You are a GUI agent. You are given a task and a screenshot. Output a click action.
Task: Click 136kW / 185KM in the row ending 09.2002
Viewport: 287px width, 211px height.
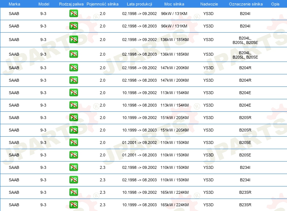(174, 40)
